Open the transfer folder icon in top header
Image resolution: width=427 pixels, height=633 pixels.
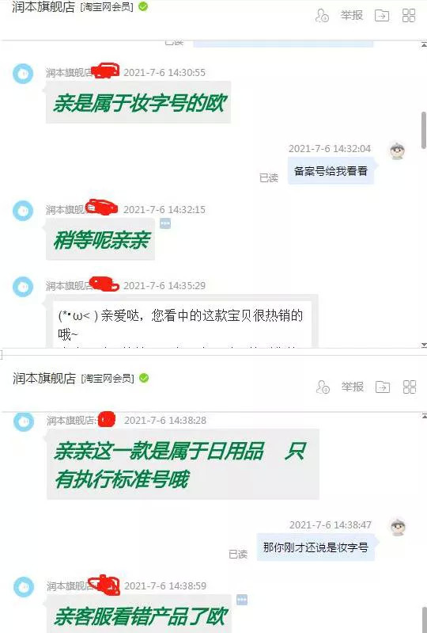(382, 16)
